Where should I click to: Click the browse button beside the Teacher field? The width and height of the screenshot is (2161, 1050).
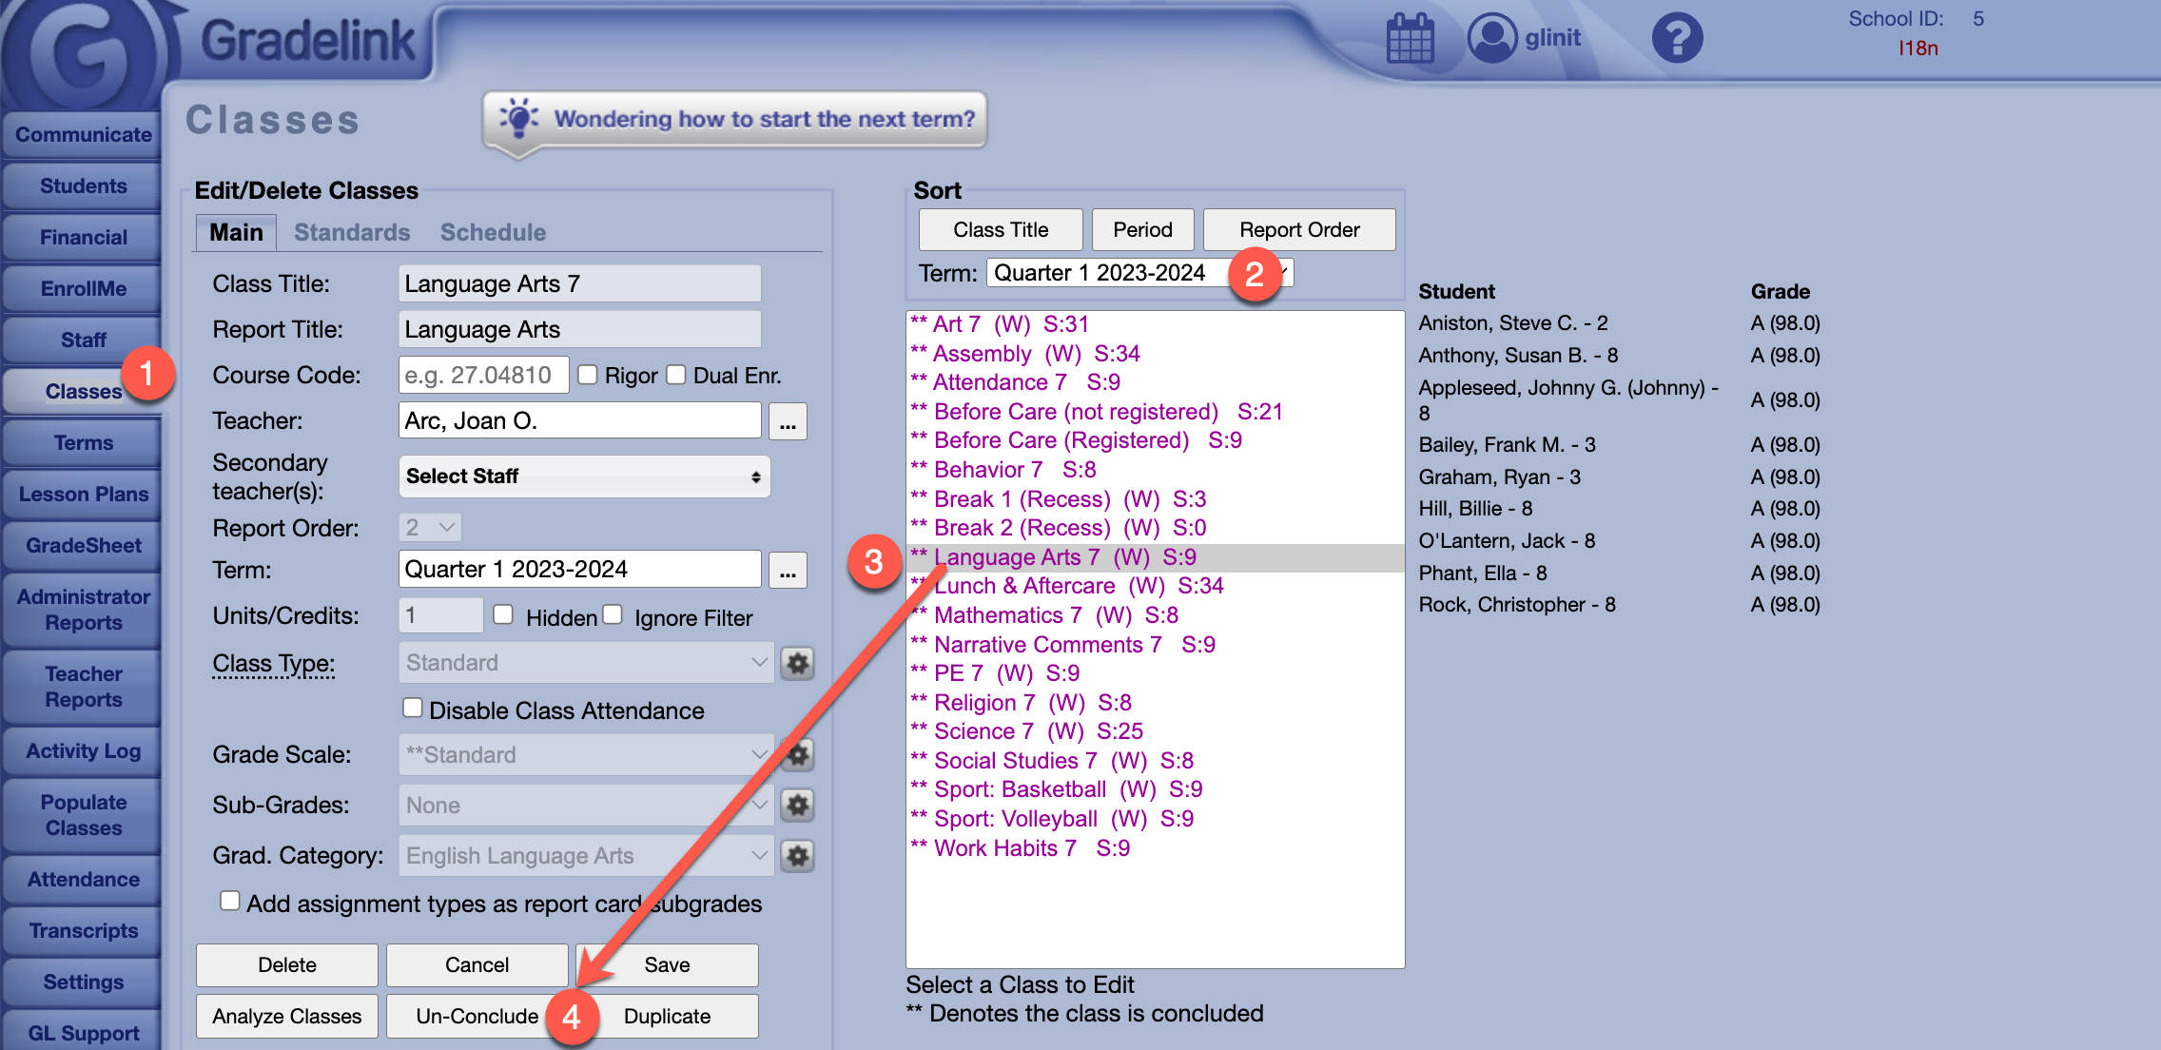click(x=788, y=420)
